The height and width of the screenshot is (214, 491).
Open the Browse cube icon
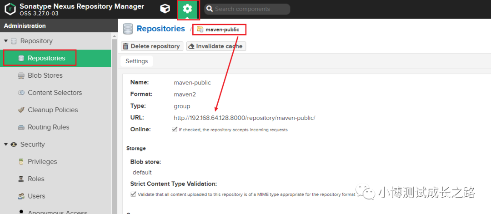pos(165,9)
